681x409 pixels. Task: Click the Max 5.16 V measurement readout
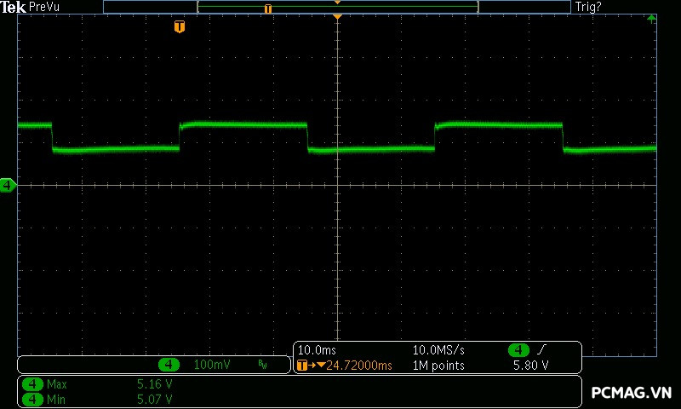pos(154,384)
